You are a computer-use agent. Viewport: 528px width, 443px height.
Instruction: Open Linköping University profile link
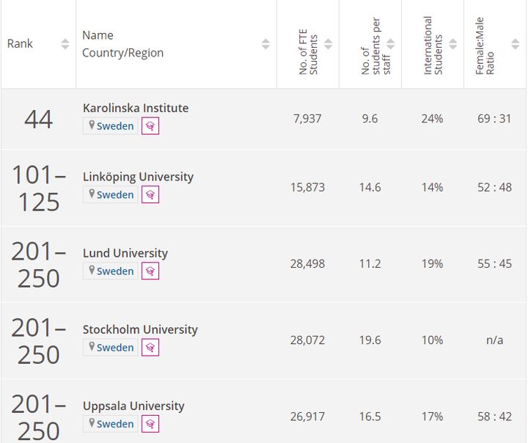[138, 177]
